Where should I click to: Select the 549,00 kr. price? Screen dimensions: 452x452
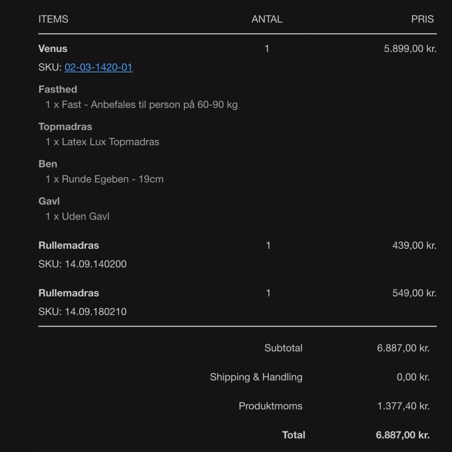(x=414, y=293)
